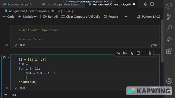Execute cell and below icon

tap(132, 53)
